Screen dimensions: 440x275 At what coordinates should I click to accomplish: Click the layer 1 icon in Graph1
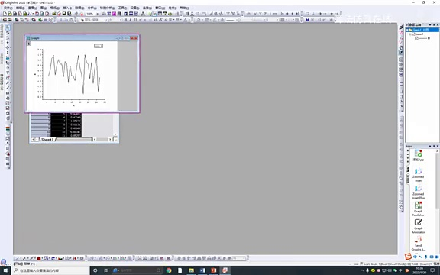[28, 44]
